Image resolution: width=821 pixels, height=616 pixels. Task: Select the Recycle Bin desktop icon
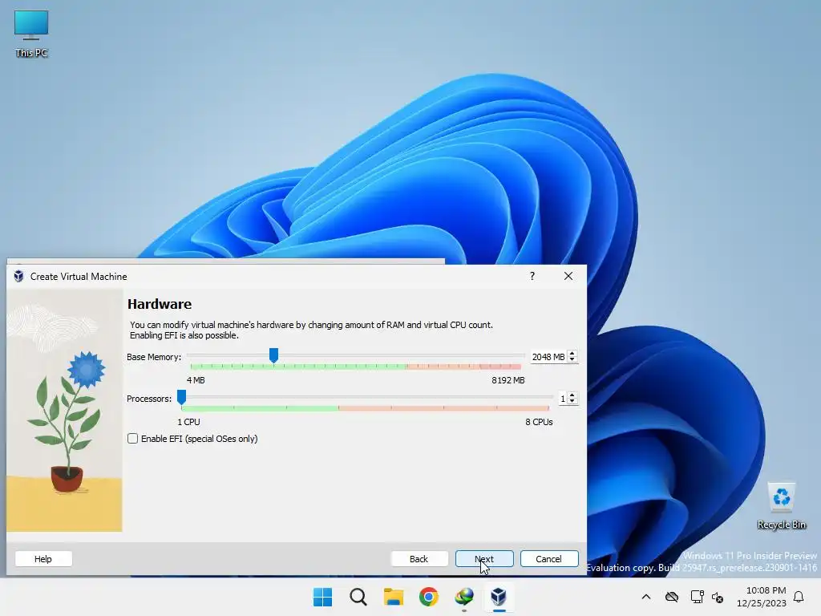point(781,505)
